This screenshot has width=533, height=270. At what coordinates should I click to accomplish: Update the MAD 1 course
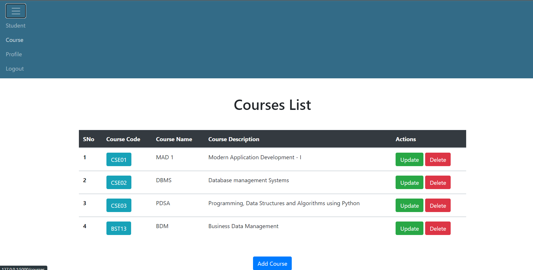(409, 160)
